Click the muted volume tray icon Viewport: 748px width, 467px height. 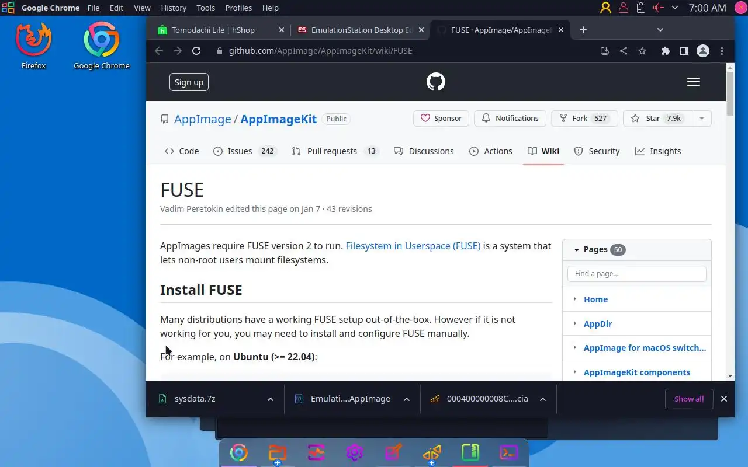(x=658, y=8)
